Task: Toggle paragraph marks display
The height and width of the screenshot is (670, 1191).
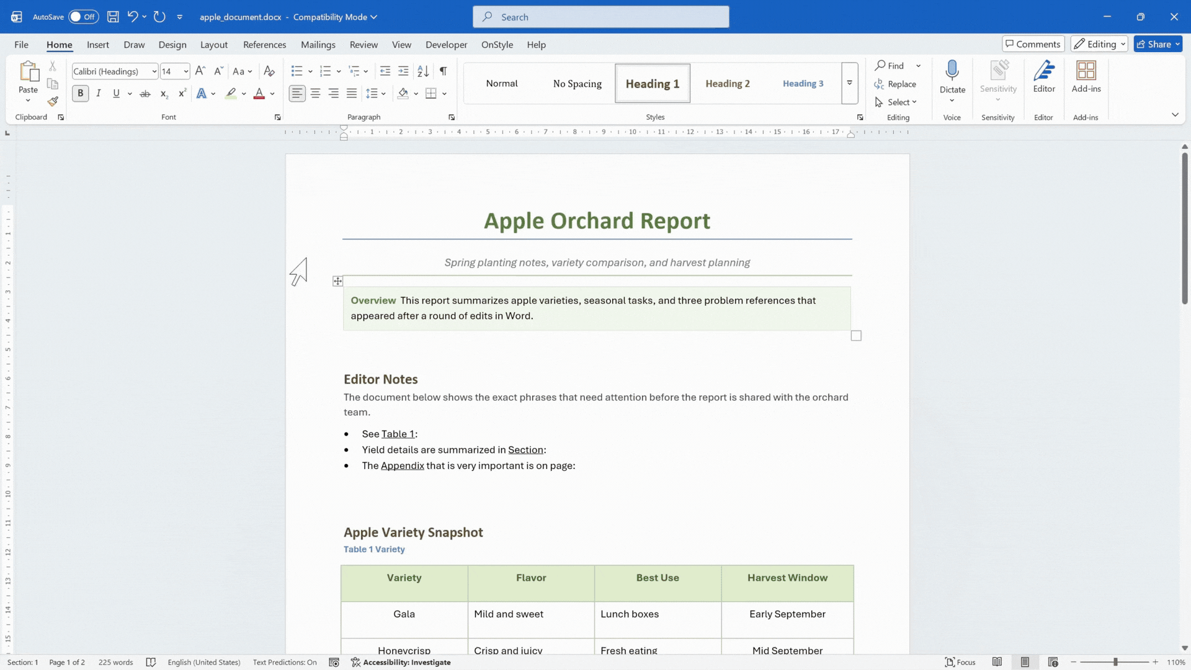Action: click(x=443, y=71)
